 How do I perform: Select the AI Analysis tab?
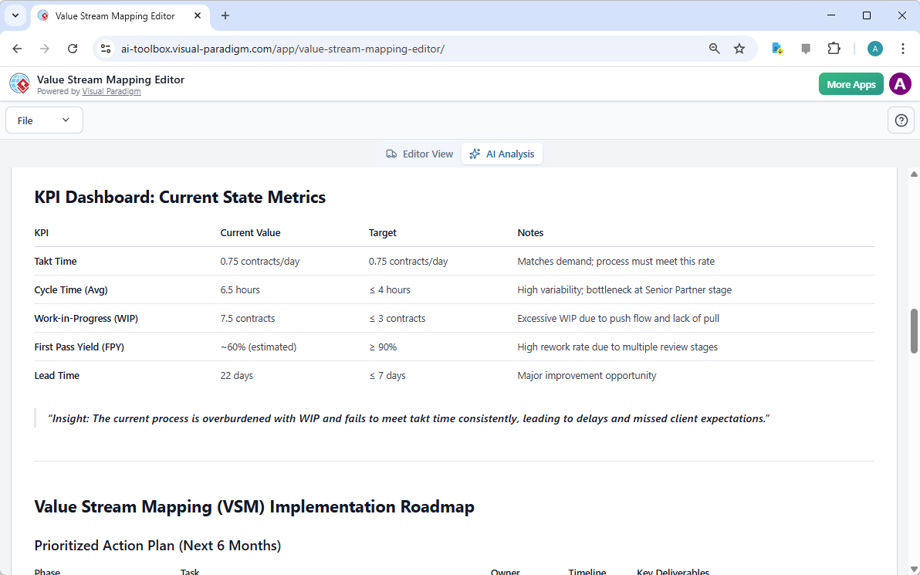point(502,154)
